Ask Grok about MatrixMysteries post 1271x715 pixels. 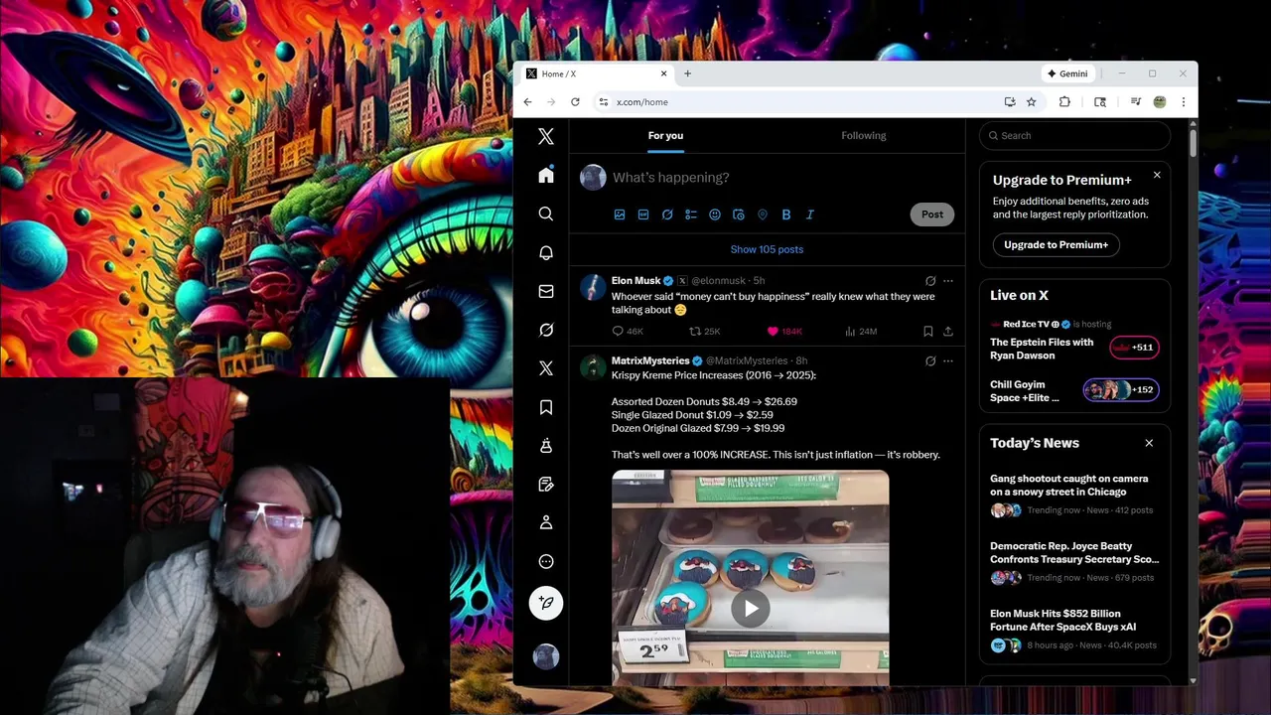[x=930, y=361]
